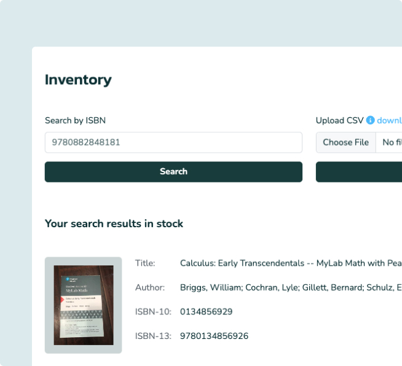402x366 pixels.
Task: Click the ISBN-10 field label
Action: tap(153, 312)
